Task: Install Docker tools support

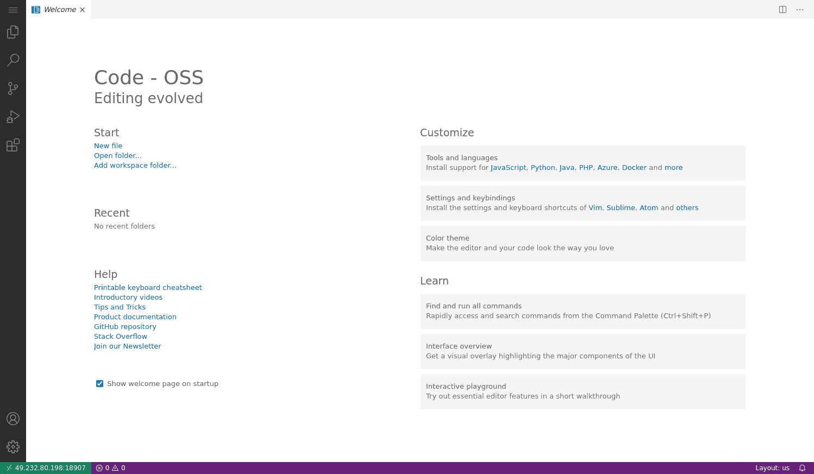Action: pyautogui.click(x=634, y=168)
